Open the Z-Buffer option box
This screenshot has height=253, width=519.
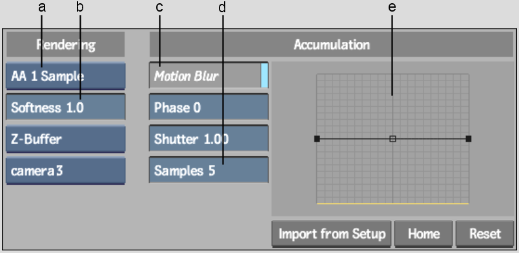tap(66, 139)
